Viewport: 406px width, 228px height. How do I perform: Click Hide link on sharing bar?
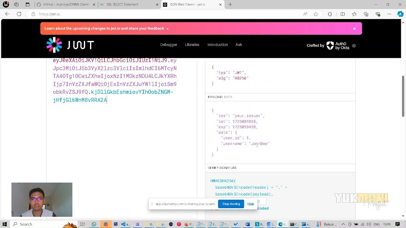(251, 204)
